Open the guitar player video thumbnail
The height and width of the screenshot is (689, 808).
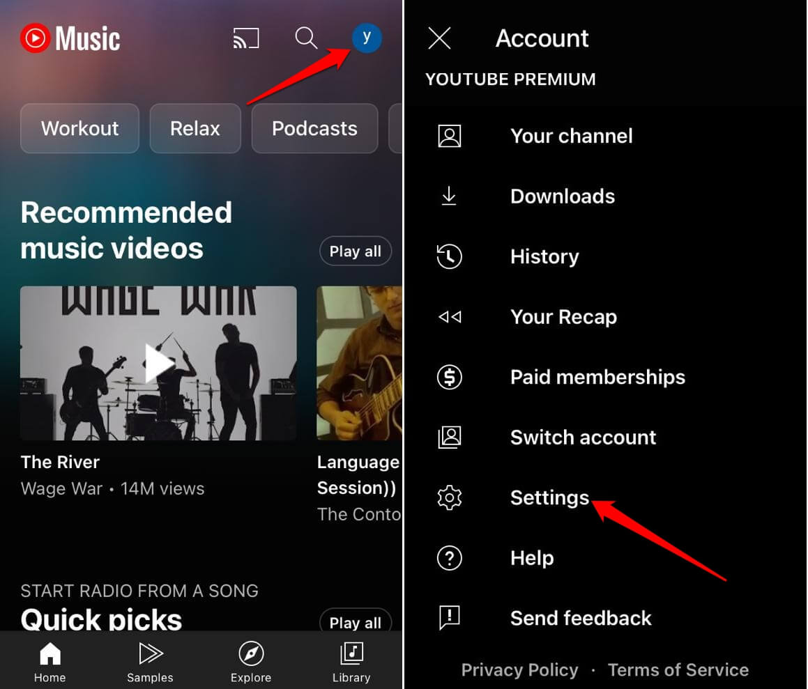point(359,363)
